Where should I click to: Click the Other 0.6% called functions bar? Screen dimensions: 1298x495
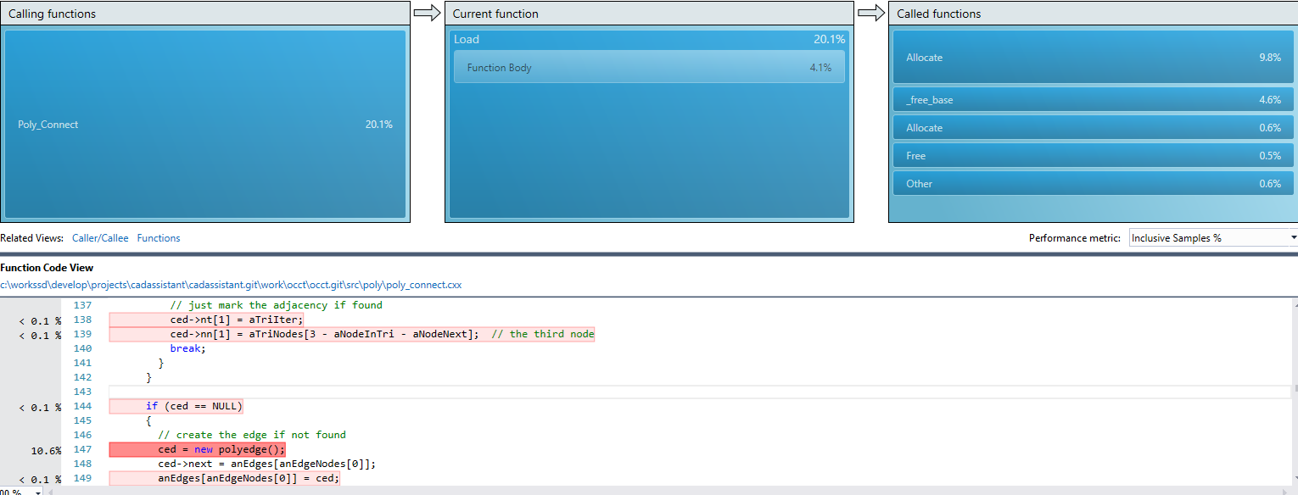click(x=1093, y=184)
